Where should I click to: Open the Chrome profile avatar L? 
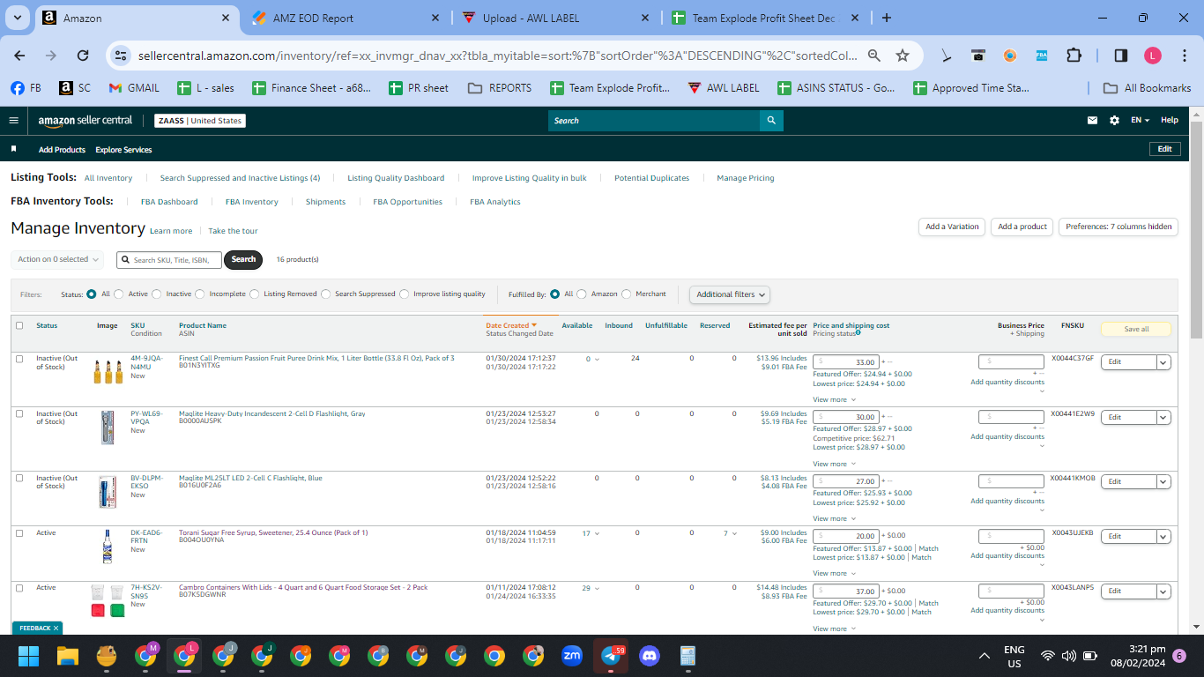(1153, 56)
